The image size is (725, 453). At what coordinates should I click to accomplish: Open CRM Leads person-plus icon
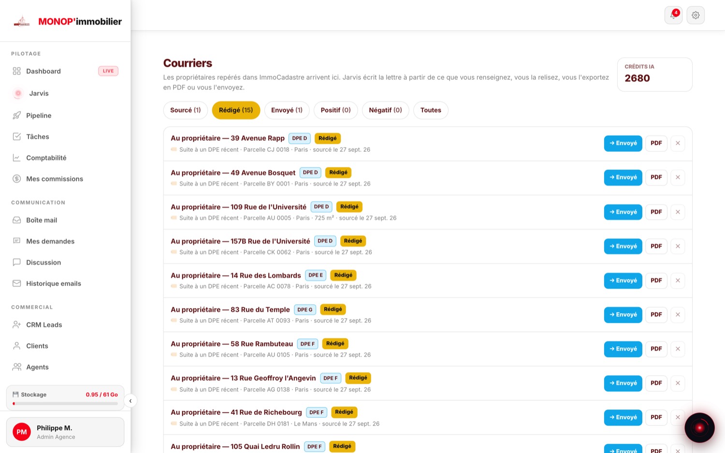tap(17, 325)
